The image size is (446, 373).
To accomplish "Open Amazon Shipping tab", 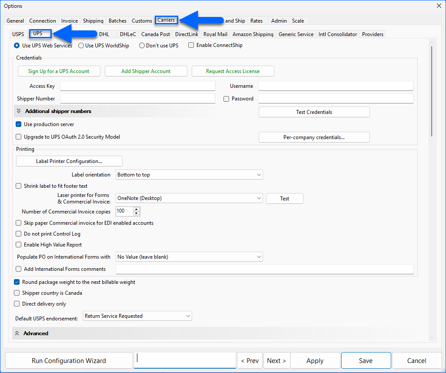I will 253,34.
